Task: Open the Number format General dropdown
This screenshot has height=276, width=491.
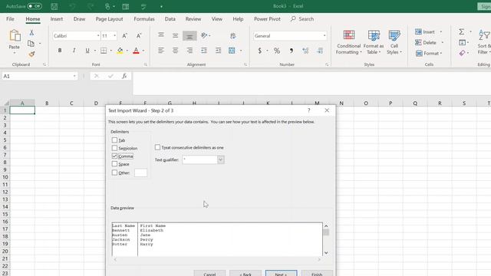Action: point(325,36)
